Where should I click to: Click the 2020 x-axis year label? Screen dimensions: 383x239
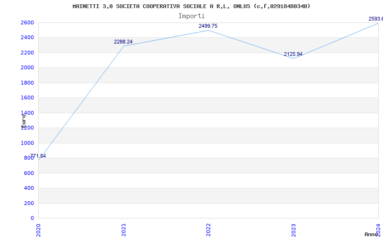38,230
